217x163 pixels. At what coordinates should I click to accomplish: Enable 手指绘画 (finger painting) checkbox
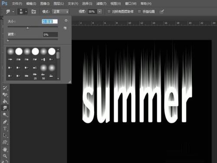(x=139, y=12)
